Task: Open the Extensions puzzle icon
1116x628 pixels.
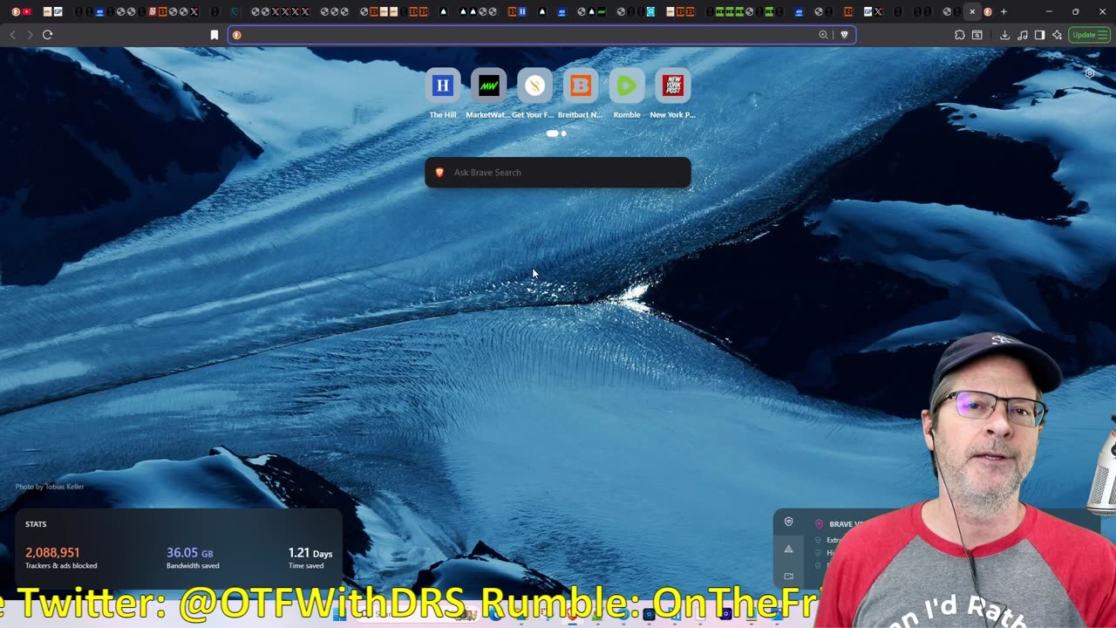Action: pyautogui.click(x=960, y=35)
